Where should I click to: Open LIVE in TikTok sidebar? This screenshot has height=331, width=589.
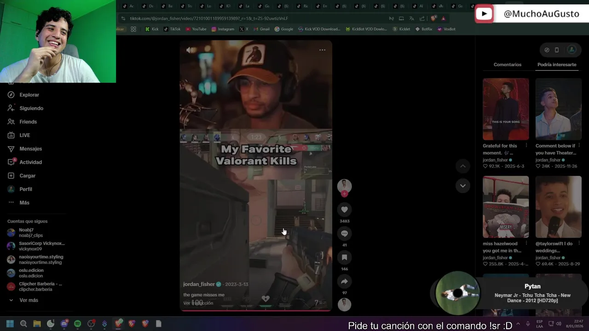(19, 135)
